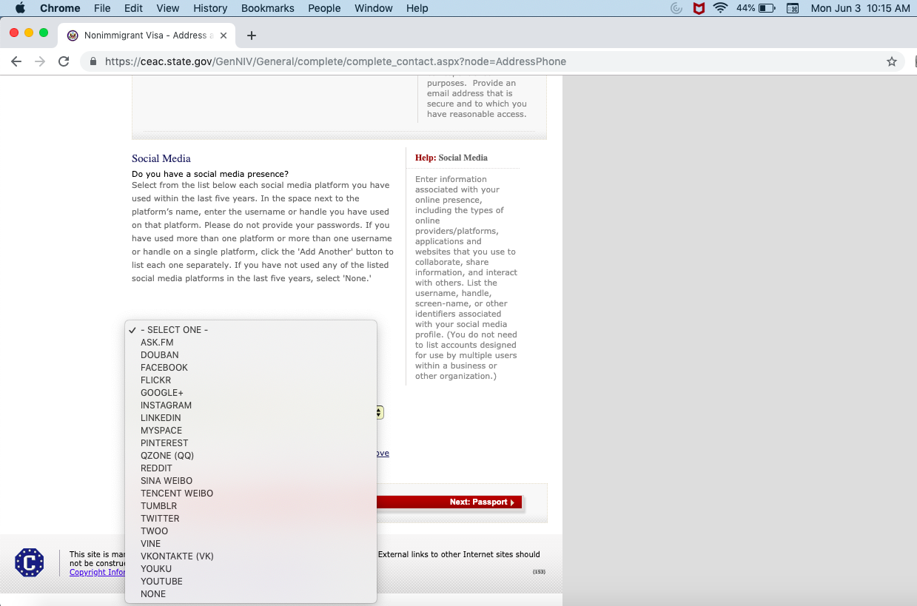Screen dimensions: 917x606
Task: Choose TWITTER from the list
Action: (x=251, y=519)
